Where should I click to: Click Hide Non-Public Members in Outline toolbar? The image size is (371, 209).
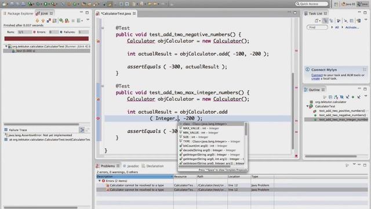[x=353, y=97]
